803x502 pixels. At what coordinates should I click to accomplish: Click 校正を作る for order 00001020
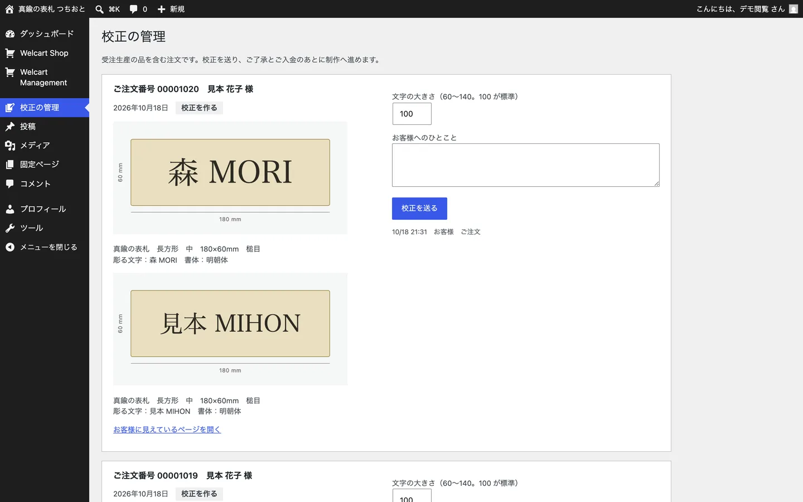(199, 108)
